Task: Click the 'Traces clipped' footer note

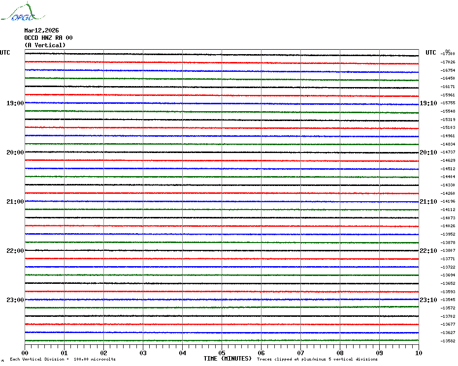Action: coord(317,360)
